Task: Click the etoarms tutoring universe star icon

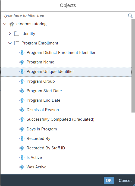Action: coord(12,24)
